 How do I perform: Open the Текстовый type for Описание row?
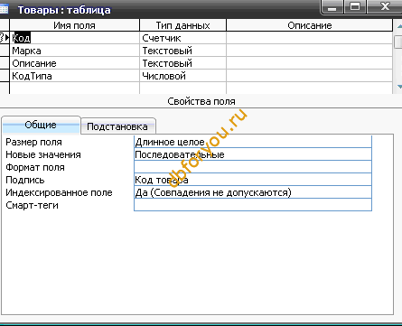click(x=182, y=63)
